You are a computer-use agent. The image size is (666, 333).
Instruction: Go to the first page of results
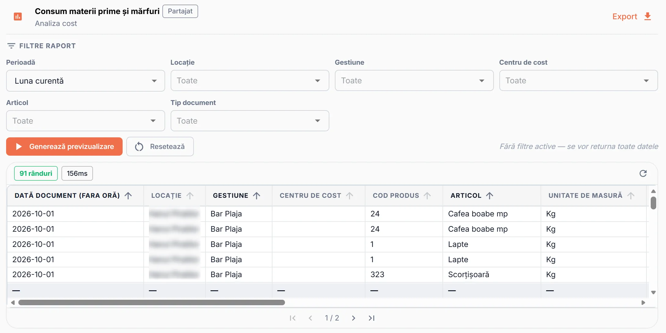[293, 318]
